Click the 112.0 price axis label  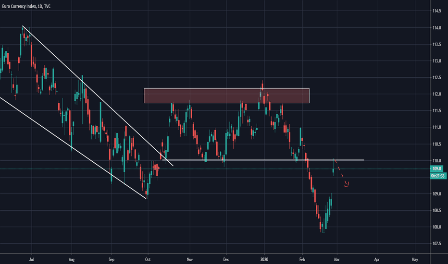[436, 94]
